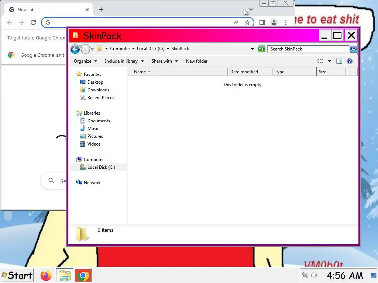Image resolution: width=378 pixels, height=283 pixels.
Task: Click Chrome's back button
Action: [10, 22]
